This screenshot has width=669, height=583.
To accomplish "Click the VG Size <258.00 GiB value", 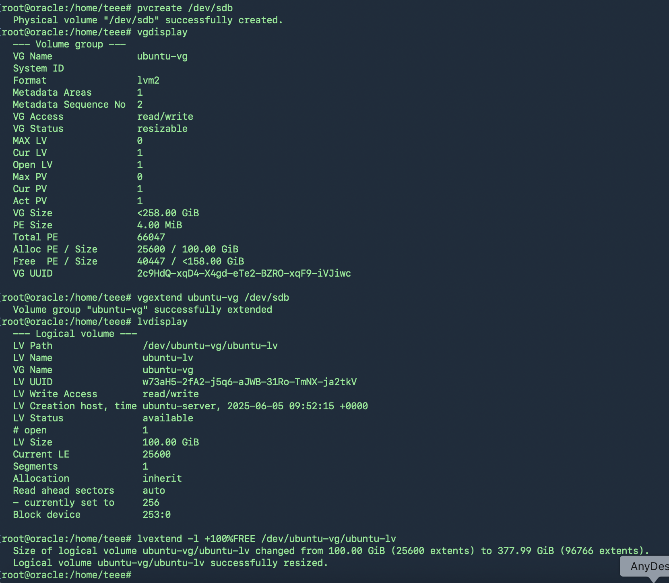I will [168, 213].
